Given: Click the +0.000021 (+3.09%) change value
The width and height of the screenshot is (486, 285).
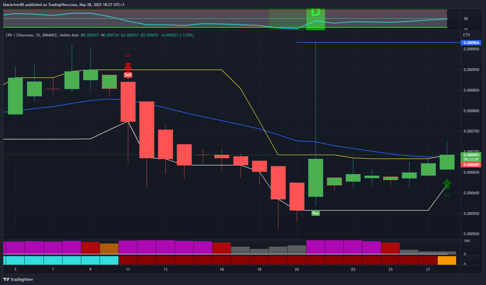Looking at the screenshot, I should (x=177, y=35).
